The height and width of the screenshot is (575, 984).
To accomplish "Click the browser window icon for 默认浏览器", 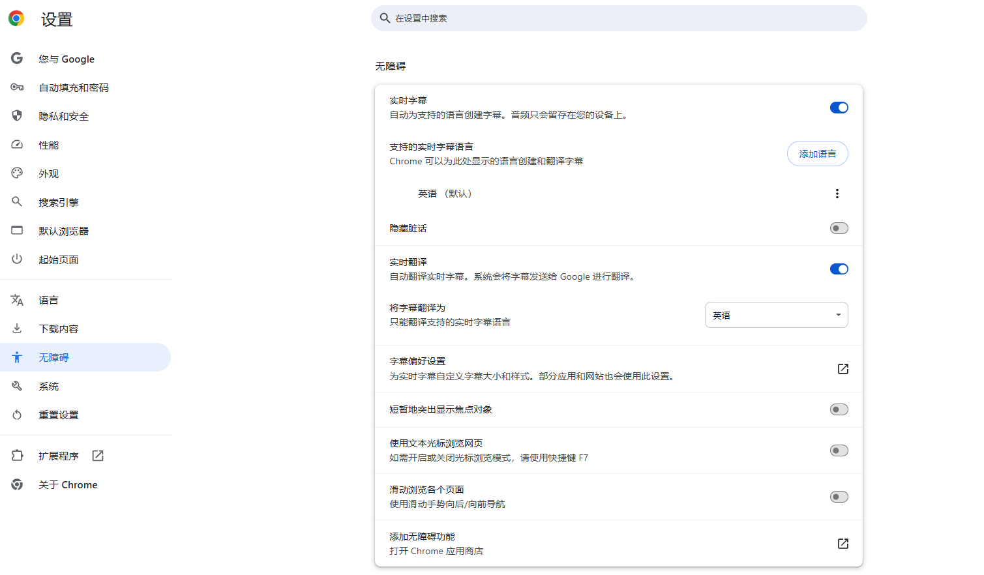I will [x=17, y=231].
